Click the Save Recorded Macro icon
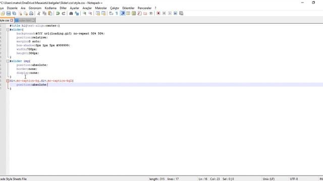This screenshot has width=323, height=181. pyautogui.click(x=181, y=14)
